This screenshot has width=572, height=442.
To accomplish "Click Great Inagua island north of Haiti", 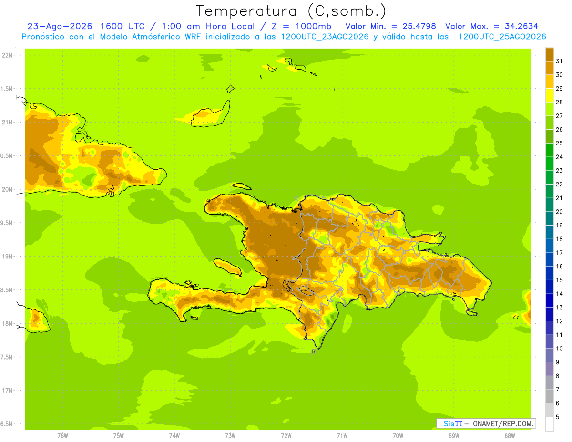I will tap(210, 115).
